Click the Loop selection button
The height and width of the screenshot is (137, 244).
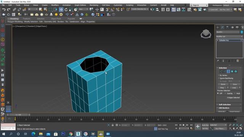pyautogui.click(x=234, y=88)
